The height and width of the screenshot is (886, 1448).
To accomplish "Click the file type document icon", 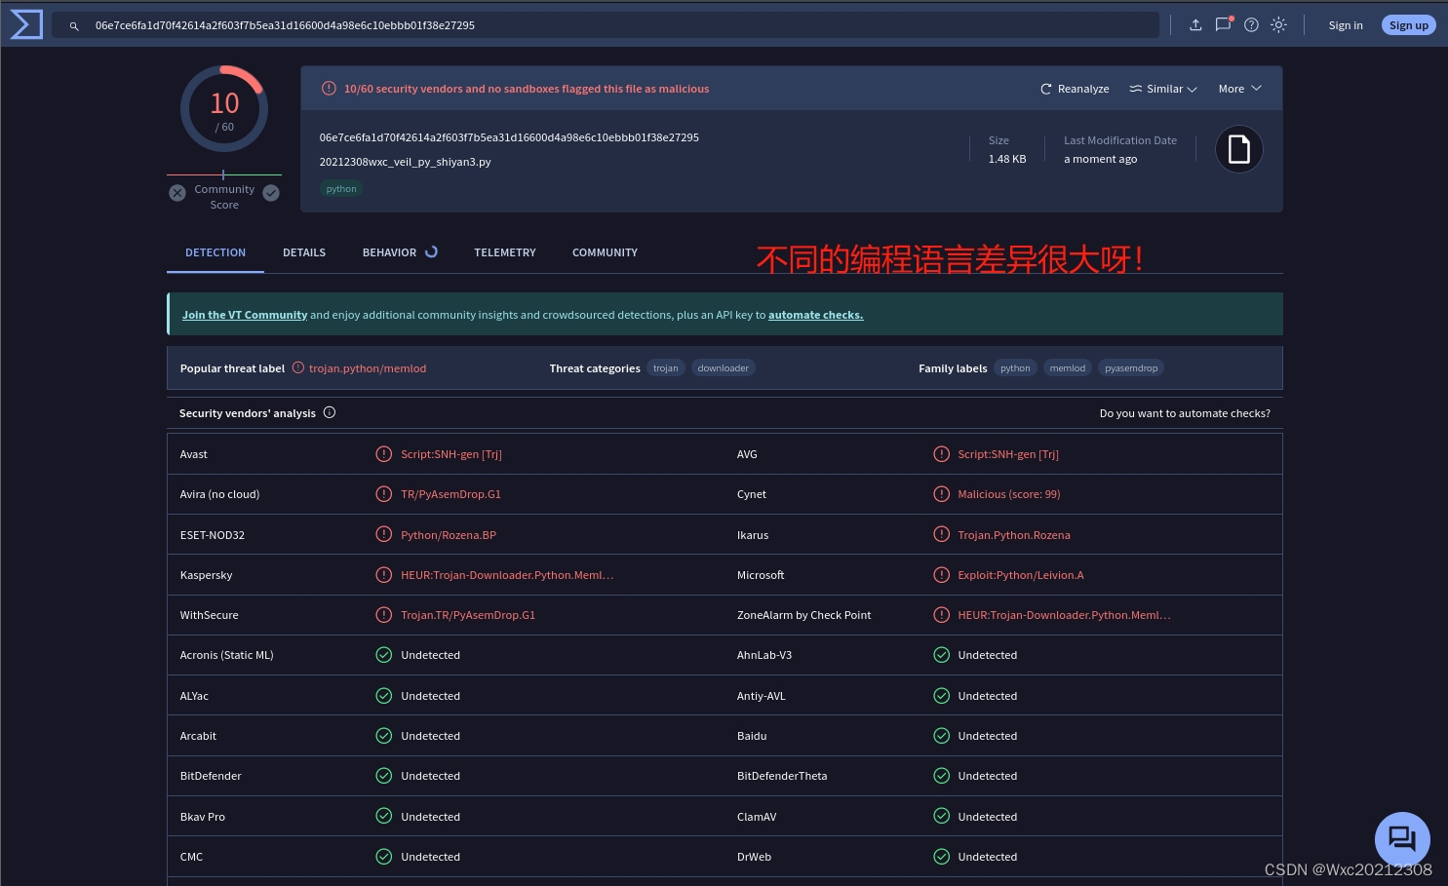I will click(1238, 149).
